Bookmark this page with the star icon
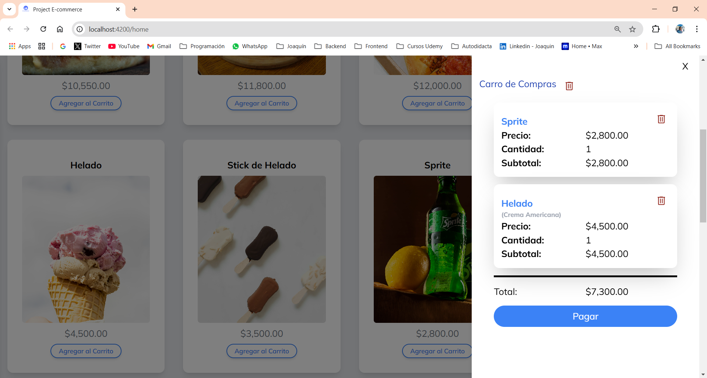 pos(632,29)
